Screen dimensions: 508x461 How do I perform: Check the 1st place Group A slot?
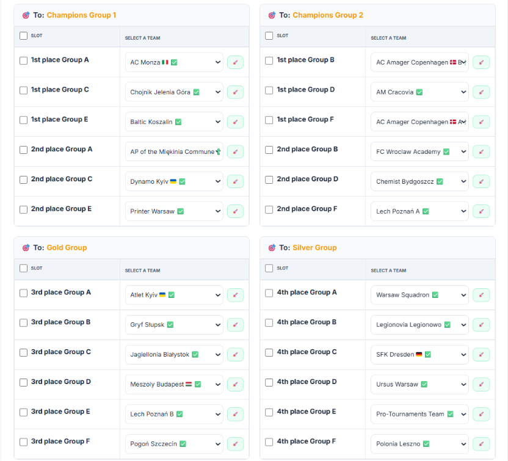pos(23,60)
